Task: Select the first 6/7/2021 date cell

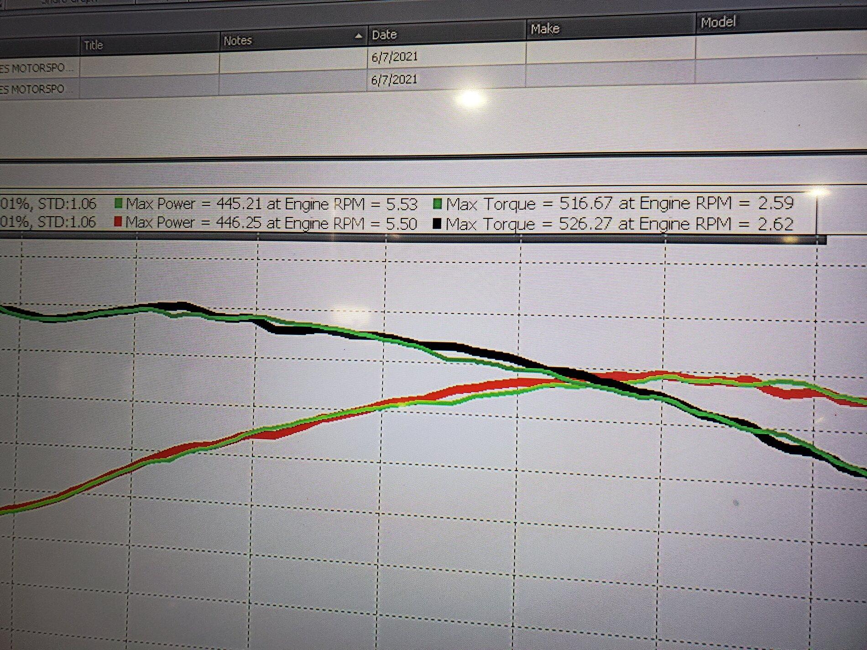Action: point(394,57)
